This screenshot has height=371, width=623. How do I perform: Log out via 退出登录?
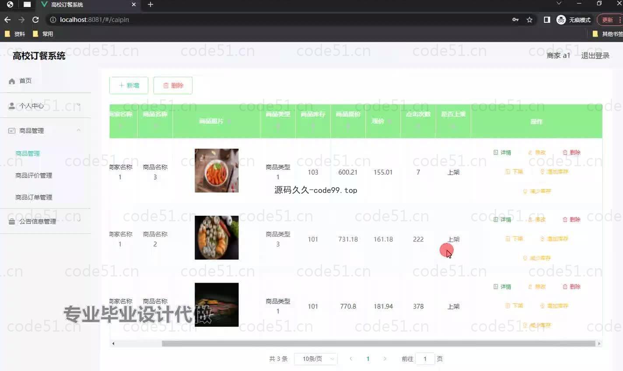(x=595, y=56)
